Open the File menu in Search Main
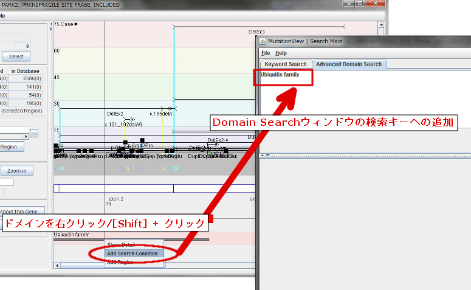Viewport: 471px width, 290px height. pos(265,53)
